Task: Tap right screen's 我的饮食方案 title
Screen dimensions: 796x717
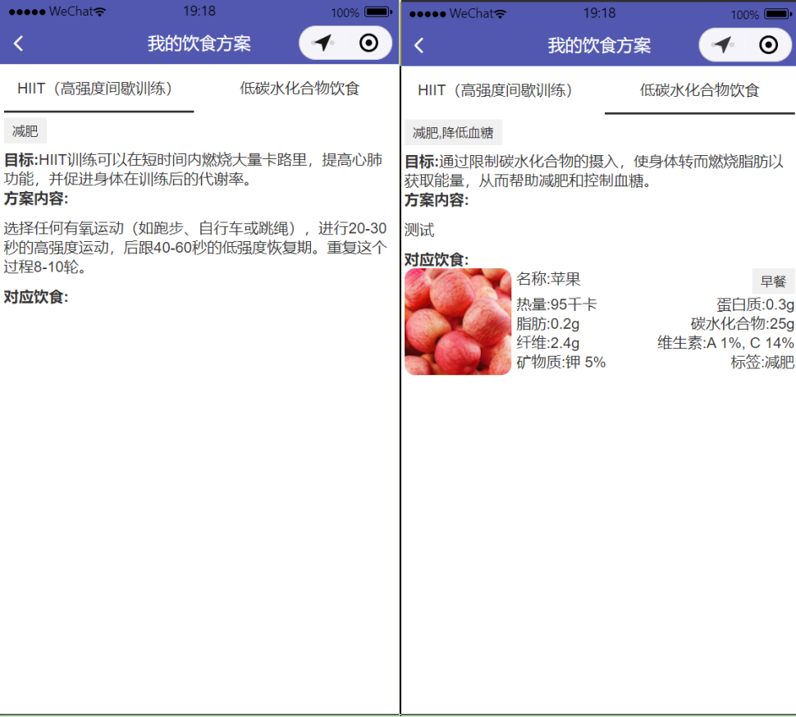Action: [599, 46]
